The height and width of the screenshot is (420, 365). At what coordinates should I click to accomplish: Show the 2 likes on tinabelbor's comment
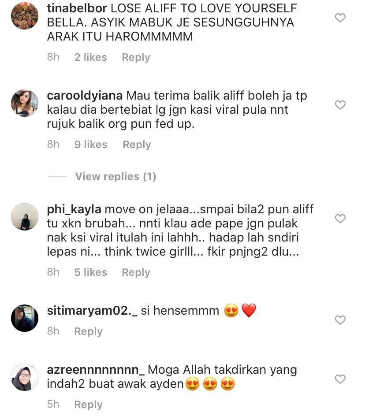pos(90,57)
